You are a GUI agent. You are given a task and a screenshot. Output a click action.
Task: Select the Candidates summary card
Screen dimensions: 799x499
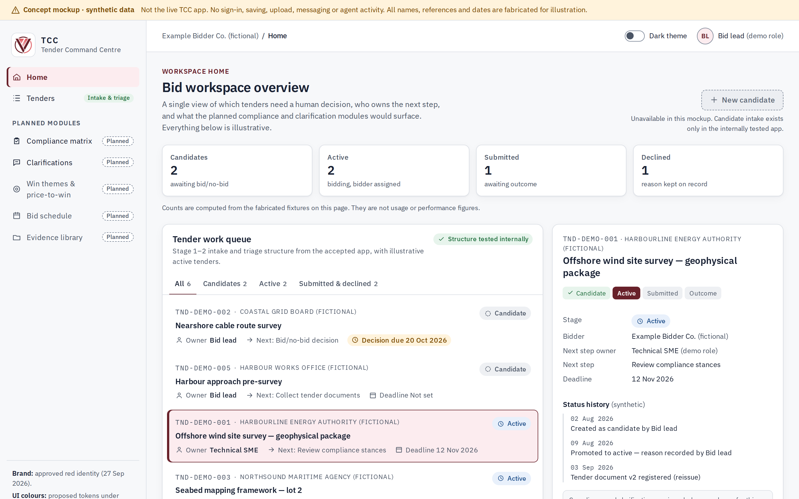click(237, 170)
